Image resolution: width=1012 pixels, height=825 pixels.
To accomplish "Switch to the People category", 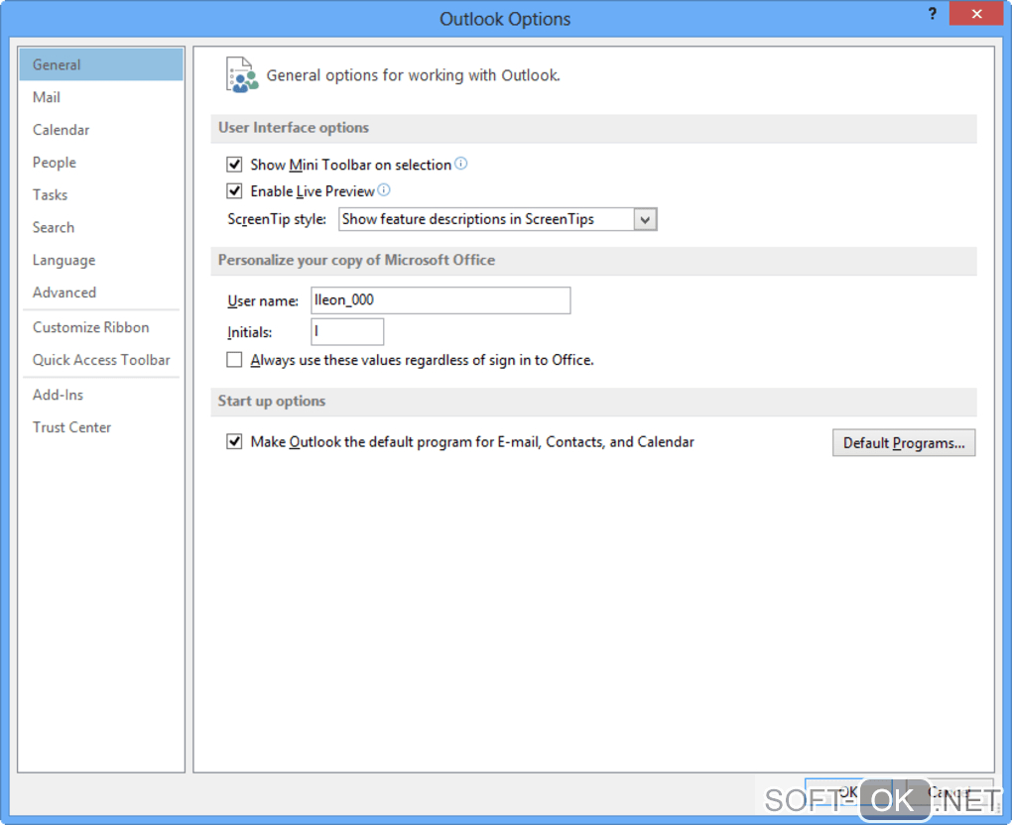I will (x=101, y=163).
